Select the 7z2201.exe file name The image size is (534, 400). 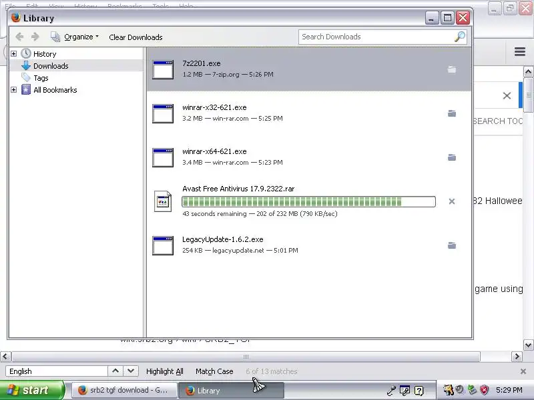[x=202, y=63]
